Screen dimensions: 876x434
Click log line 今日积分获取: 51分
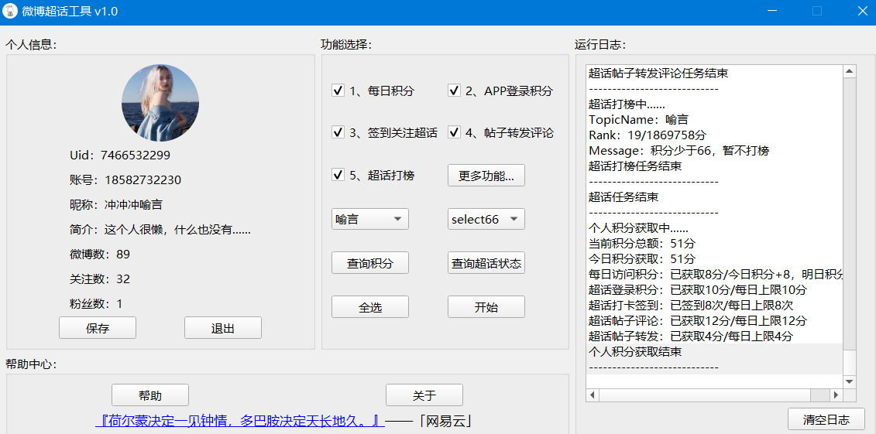coord(642,259)
